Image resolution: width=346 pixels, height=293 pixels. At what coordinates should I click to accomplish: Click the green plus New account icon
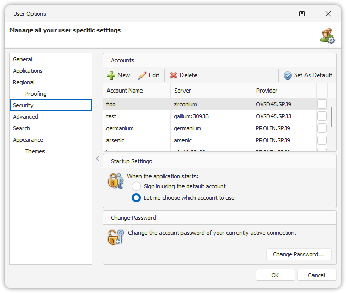(111, 75)
